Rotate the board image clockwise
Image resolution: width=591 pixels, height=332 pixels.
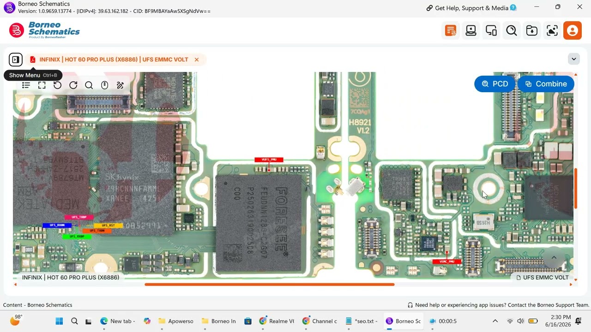coord(73,85)
